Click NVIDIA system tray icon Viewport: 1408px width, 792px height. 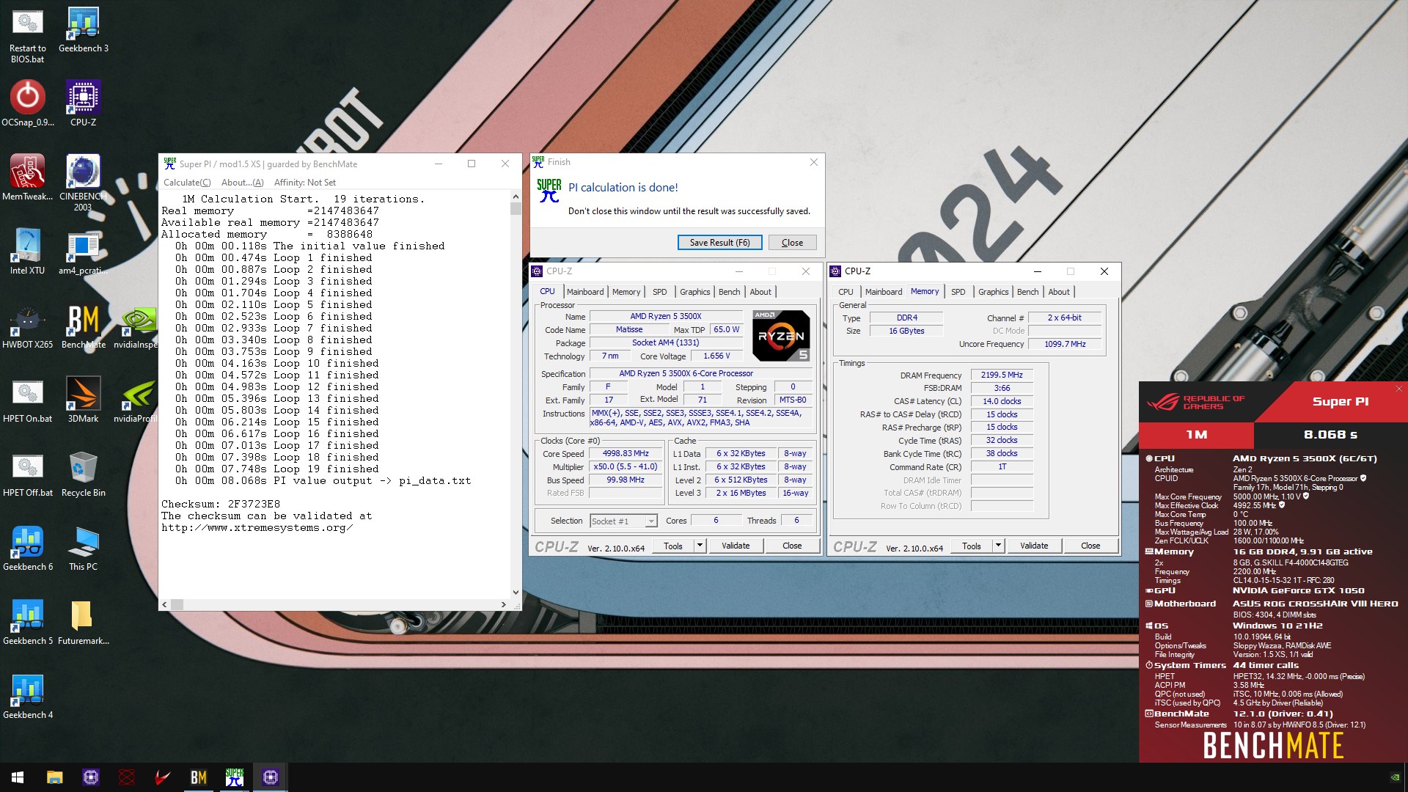tap(1395, 777)
